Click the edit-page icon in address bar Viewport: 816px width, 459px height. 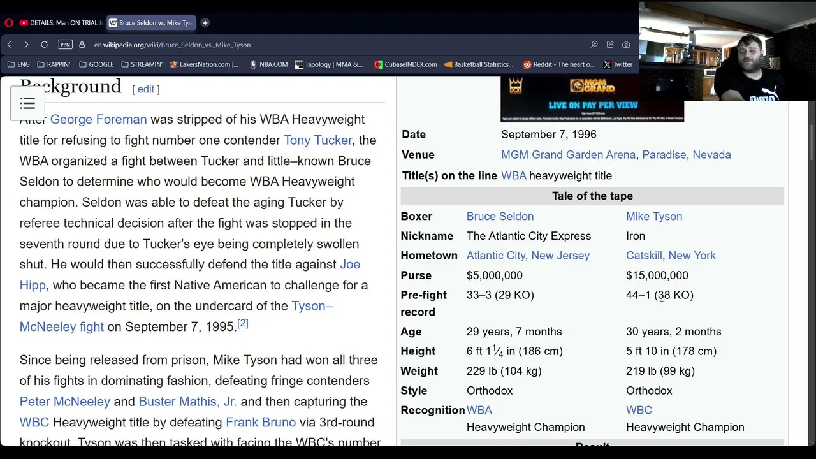point(610,45)
